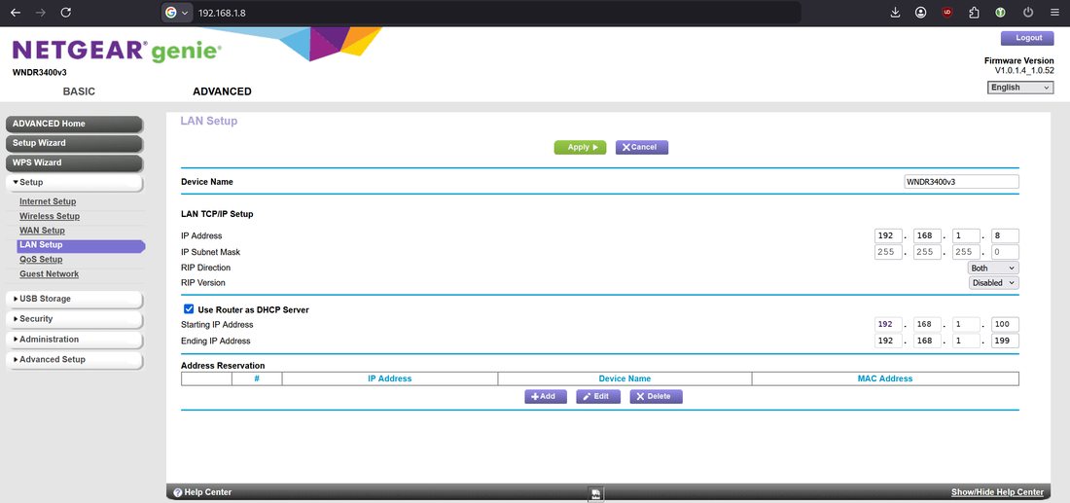Open the Help Center
This screenshot has width=1070, height=503.
coord(208,492)
